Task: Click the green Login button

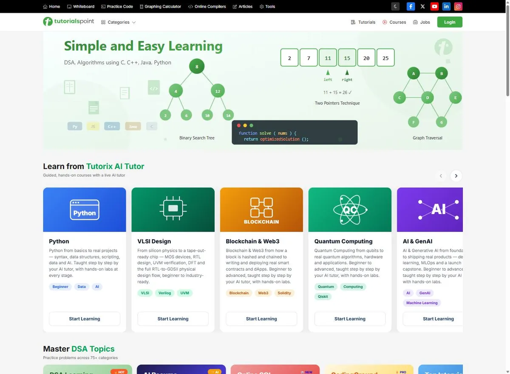Action: tap(450, 22)
